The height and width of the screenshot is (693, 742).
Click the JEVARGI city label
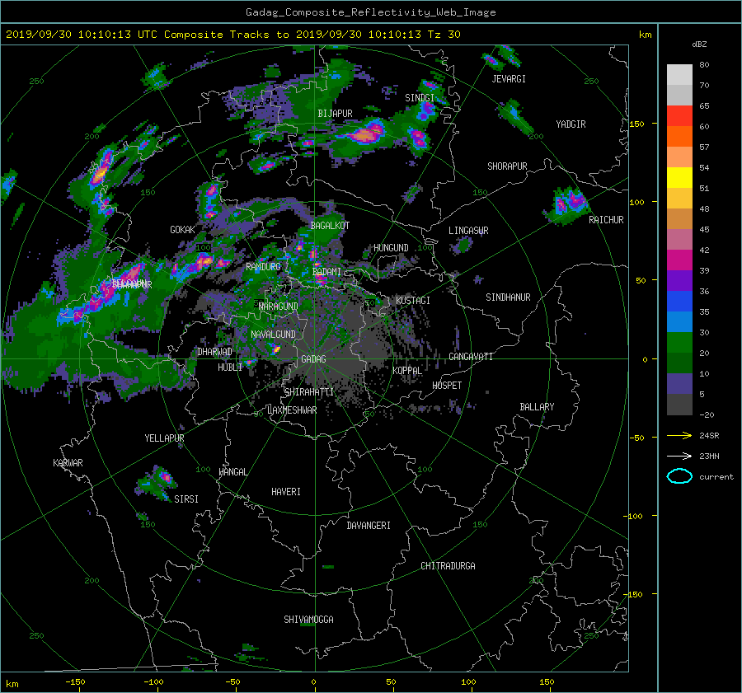(x=509, y=79)
